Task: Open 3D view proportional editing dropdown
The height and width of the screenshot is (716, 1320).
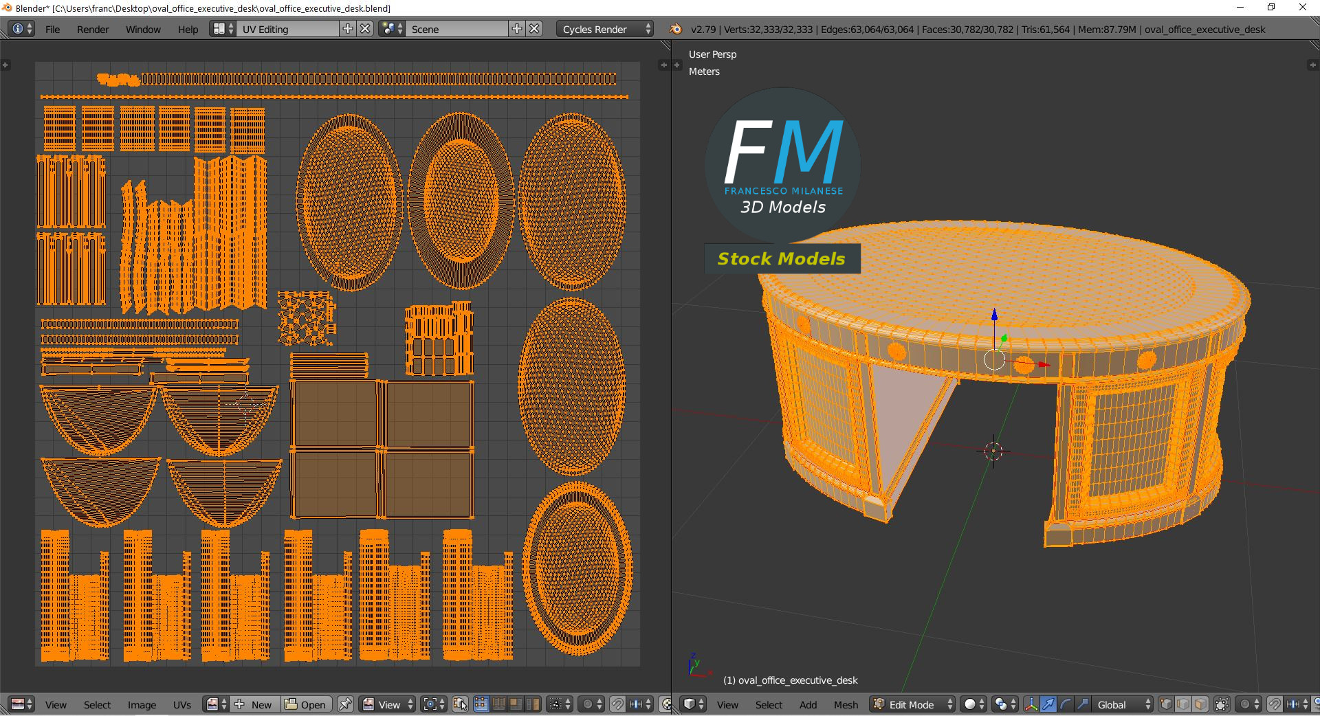Action: point(1248,704)
